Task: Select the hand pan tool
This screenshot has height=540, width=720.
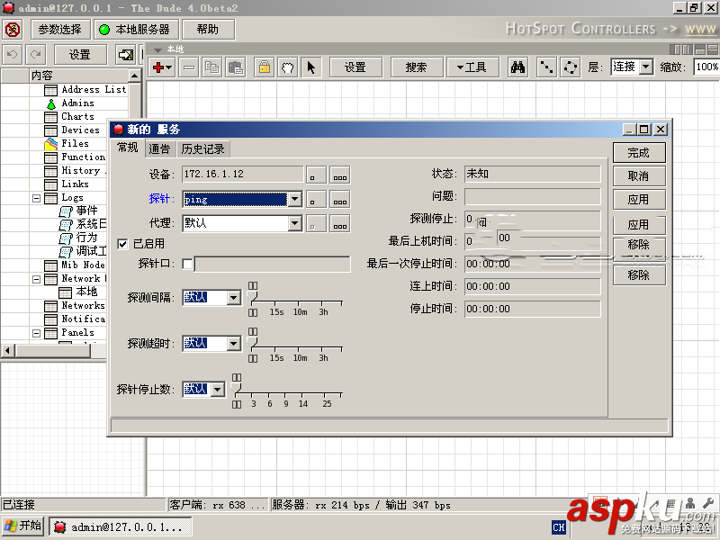Action: (x=288, y=67)
